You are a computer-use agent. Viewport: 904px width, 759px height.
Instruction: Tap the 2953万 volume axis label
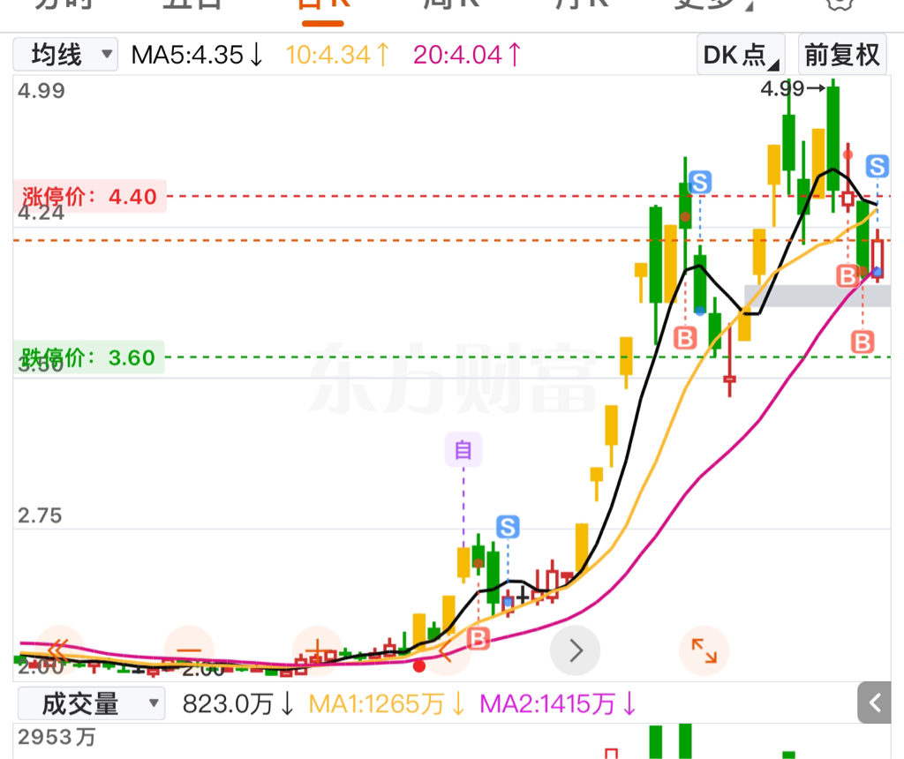[56, 737]
